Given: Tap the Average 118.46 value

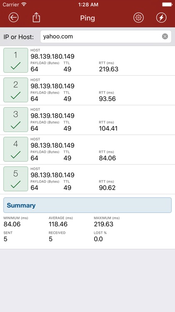Looking at the screenshot, I should [58, 224].
